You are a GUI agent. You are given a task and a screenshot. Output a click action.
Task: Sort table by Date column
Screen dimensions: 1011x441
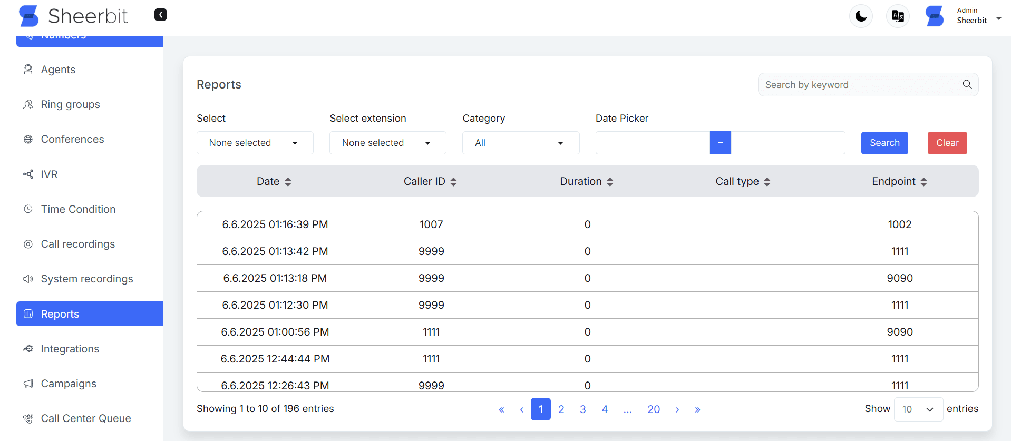(274, 182)
